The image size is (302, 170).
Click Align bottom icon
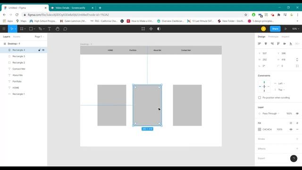[291, 44]
